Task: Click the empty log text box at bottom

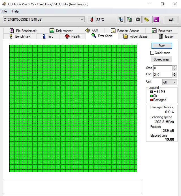Action: (x=73, y=187)
